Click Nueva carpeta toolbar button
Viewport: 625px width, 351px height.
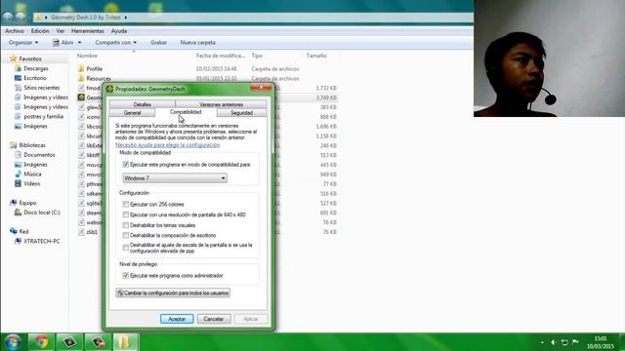[197, 42]
